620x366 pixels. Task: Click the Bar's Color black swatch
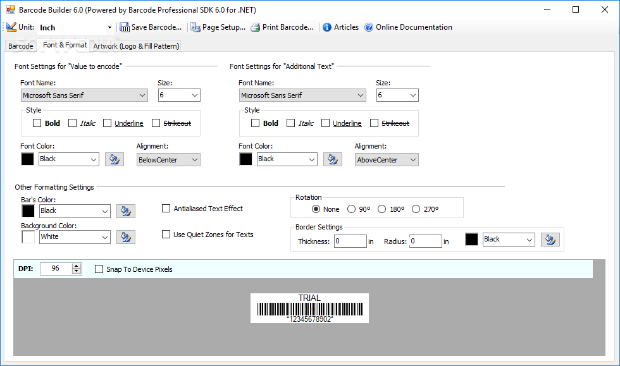point(28,211)
